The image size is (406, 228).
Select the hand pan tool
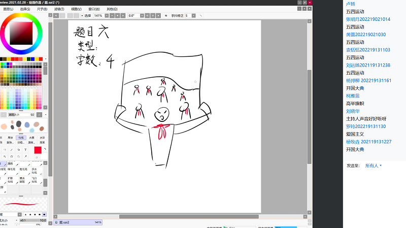[x=18, y=156]
